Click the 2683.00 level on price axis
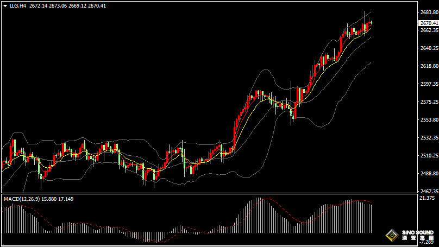The width and height of the screenshot is (439, 247). click(x=428, y=12)
